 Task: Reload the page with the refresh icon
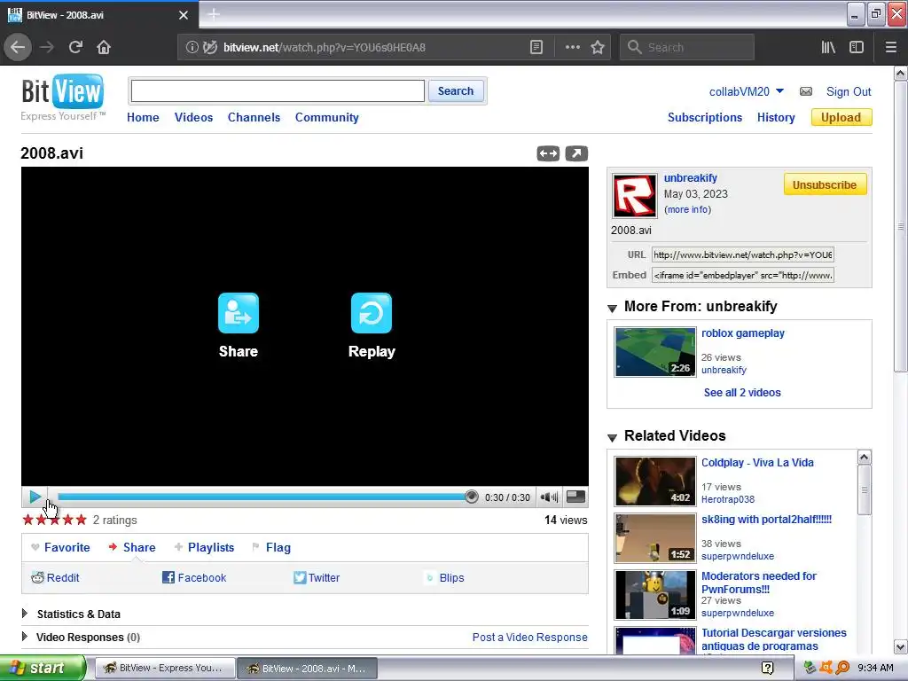point(75,47)
